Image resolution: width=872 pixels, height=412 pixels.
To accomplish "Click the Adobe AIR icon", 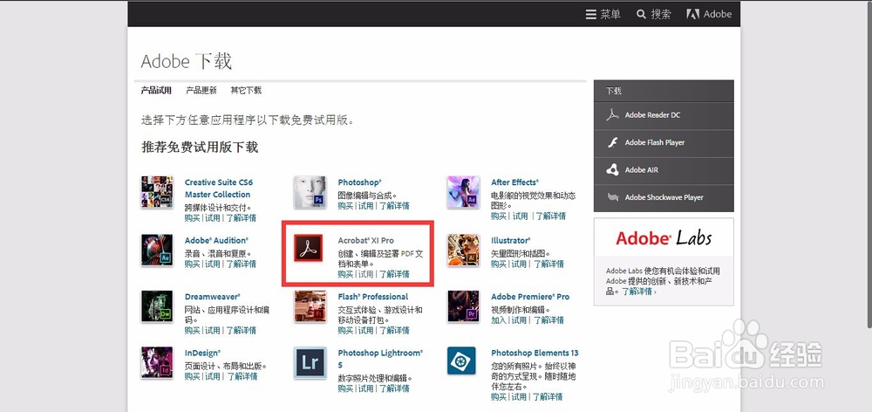I will [x=612, y=170].
